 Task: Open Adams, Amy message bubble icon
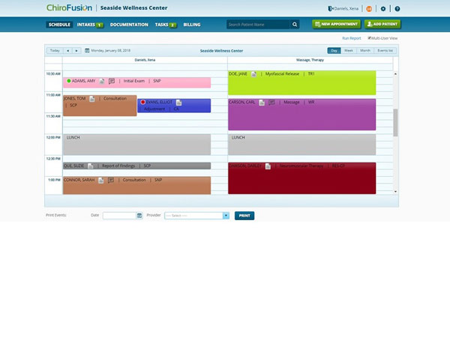pyautogui.click(x=112, y=81)
